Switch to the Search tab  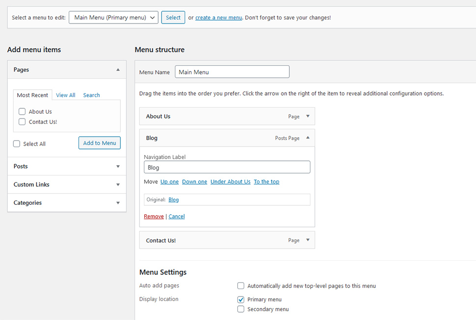coord(91,95)
